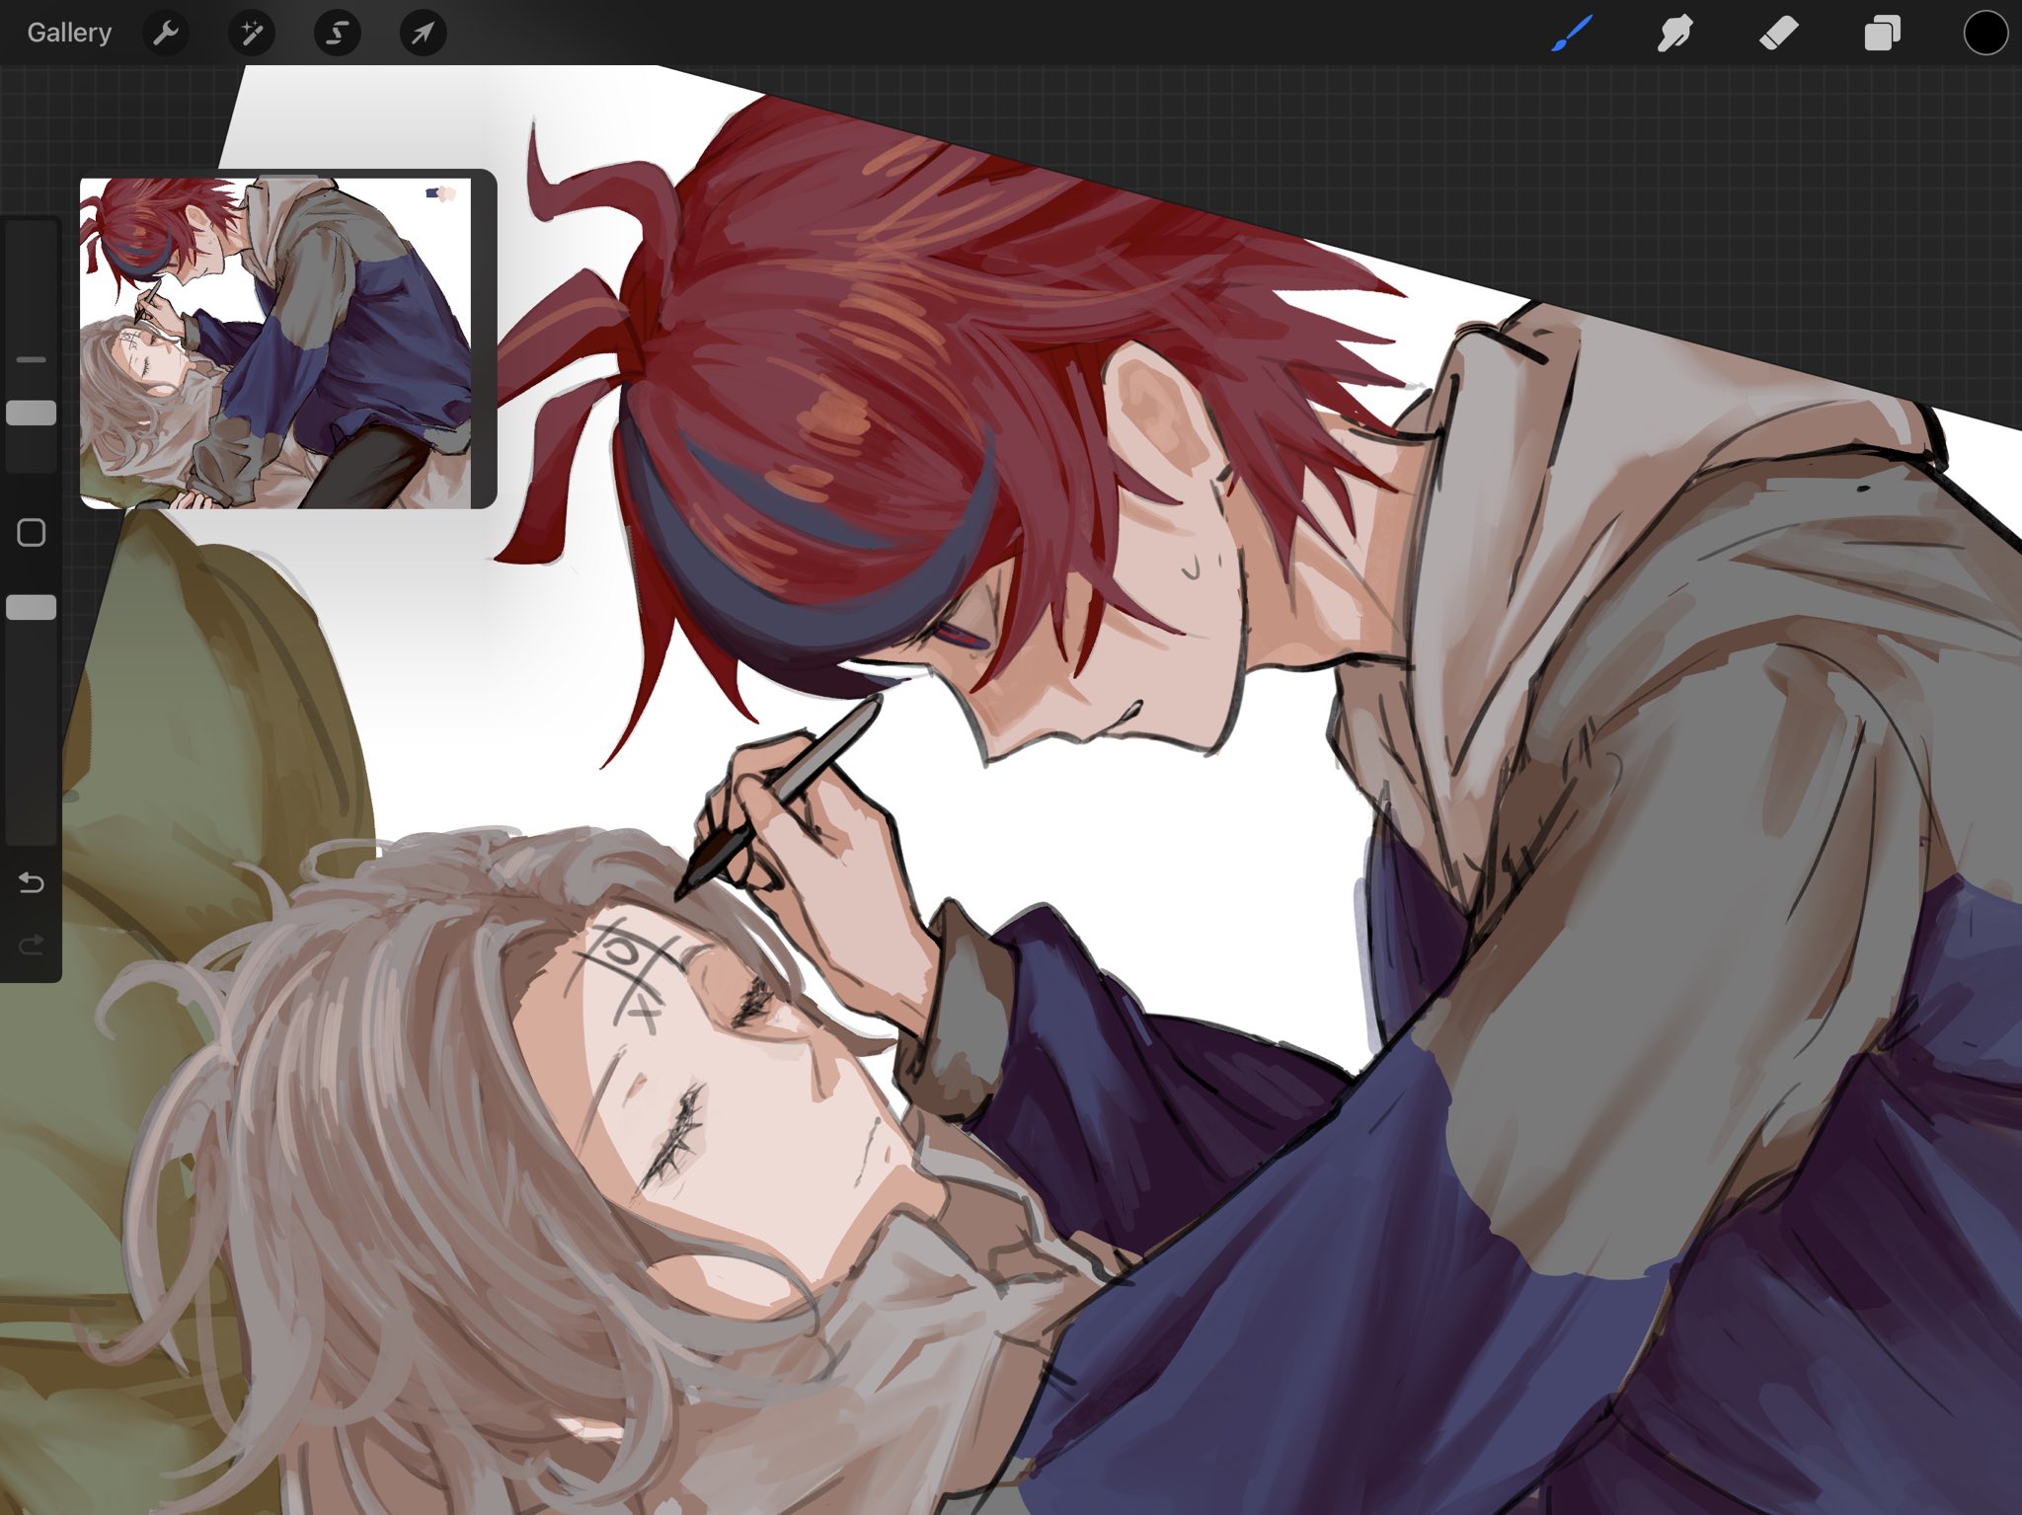
Task: Open the black active color swatch
Action: point(1984,34)
